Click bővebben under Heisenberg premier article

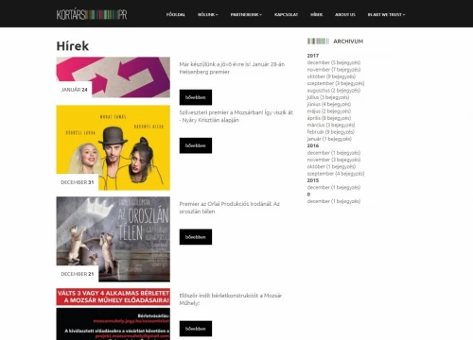[196, 97]
